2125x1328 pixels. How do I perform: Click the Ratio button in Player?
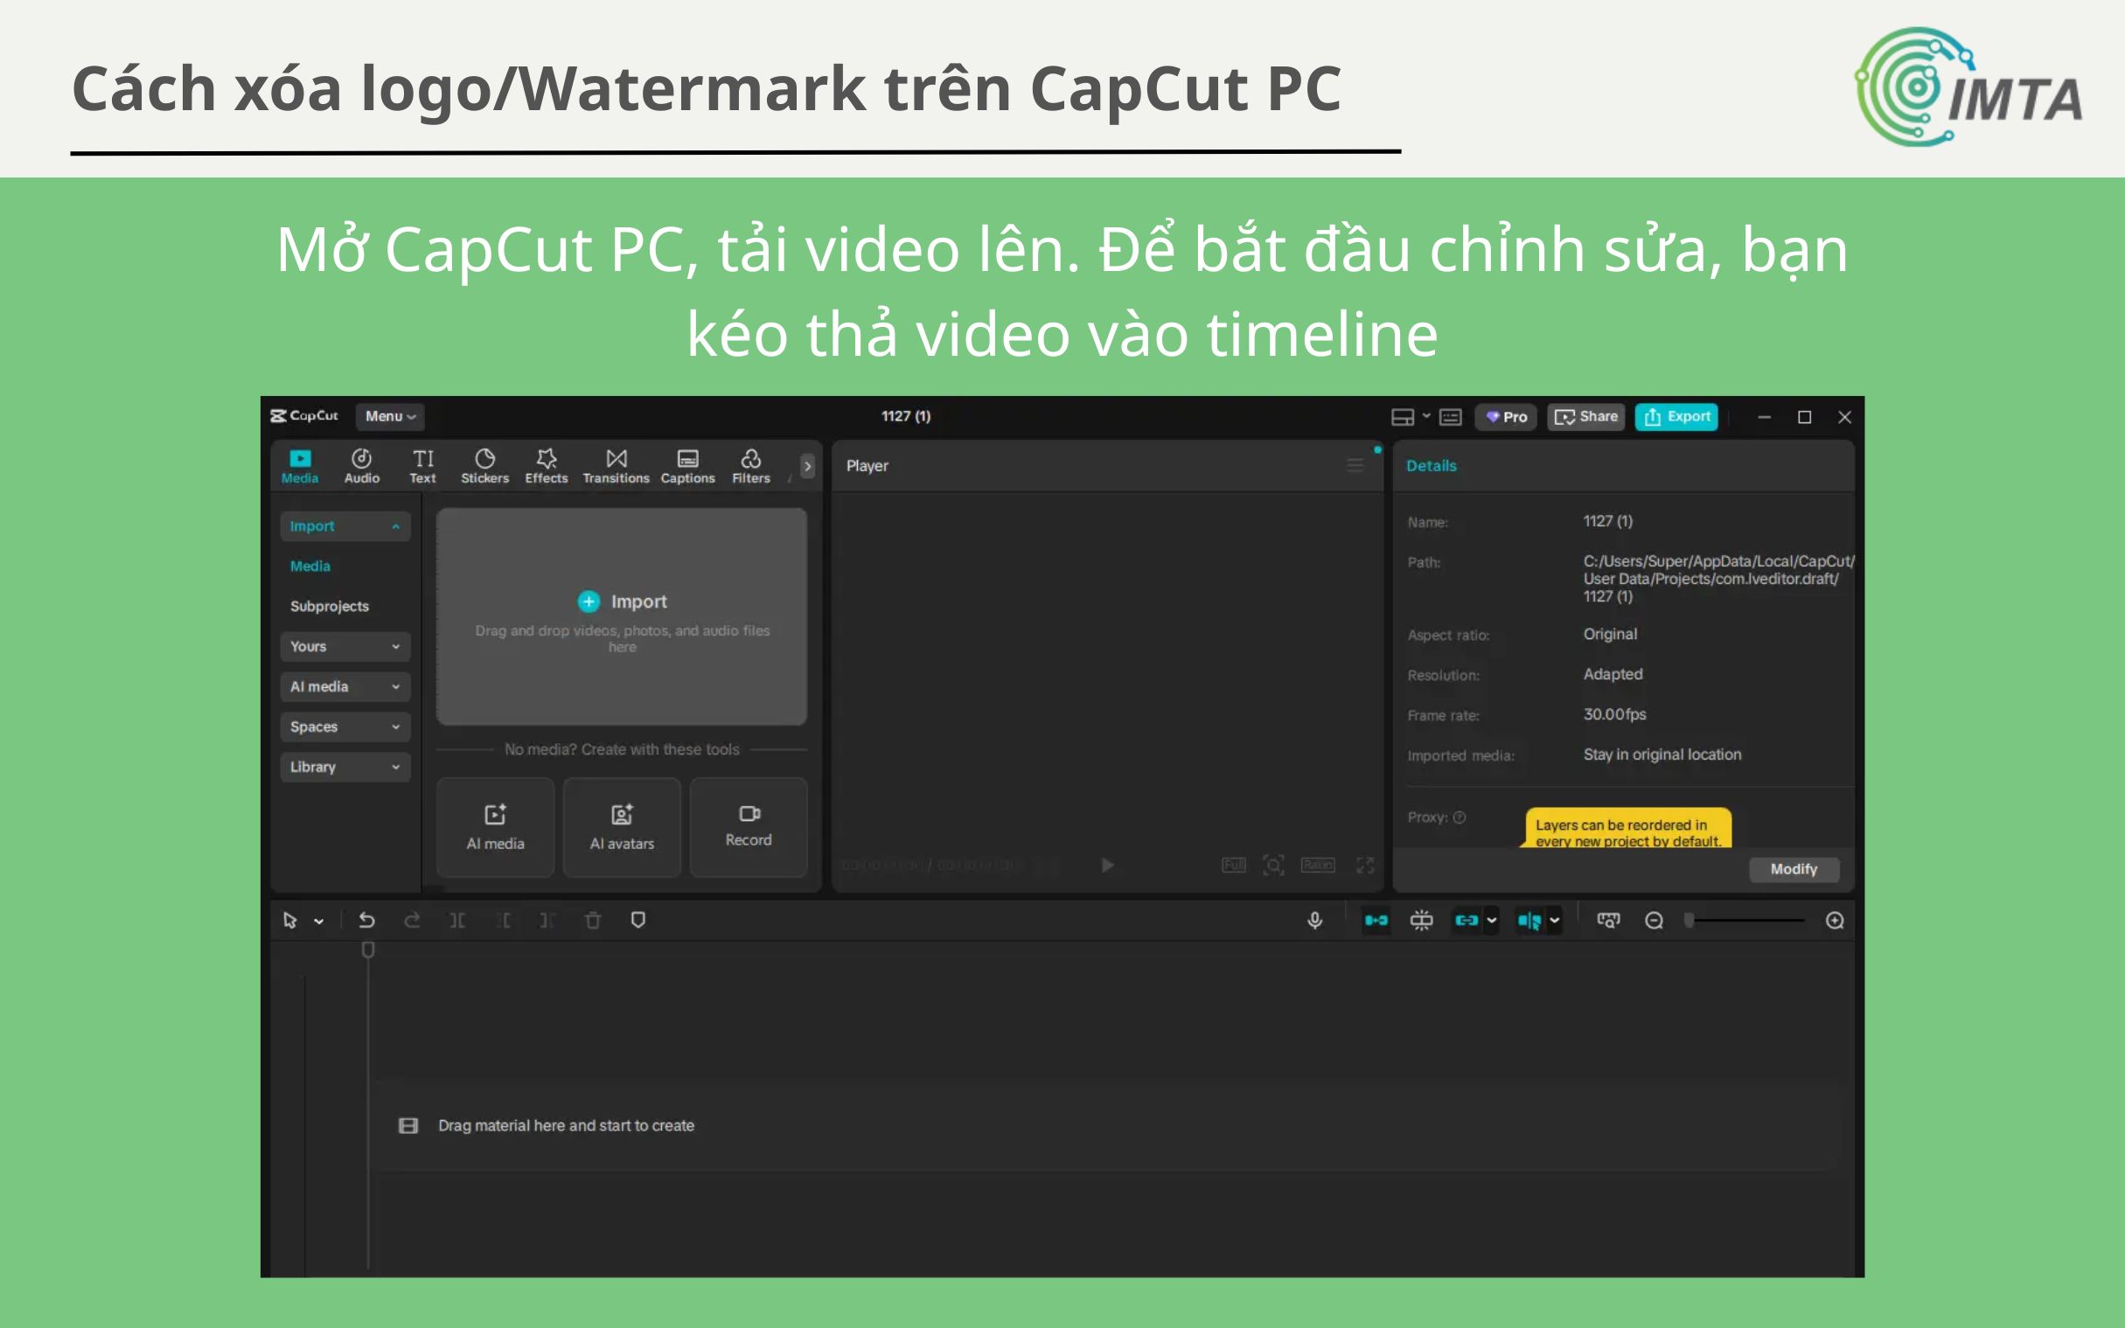(1318, 866)
